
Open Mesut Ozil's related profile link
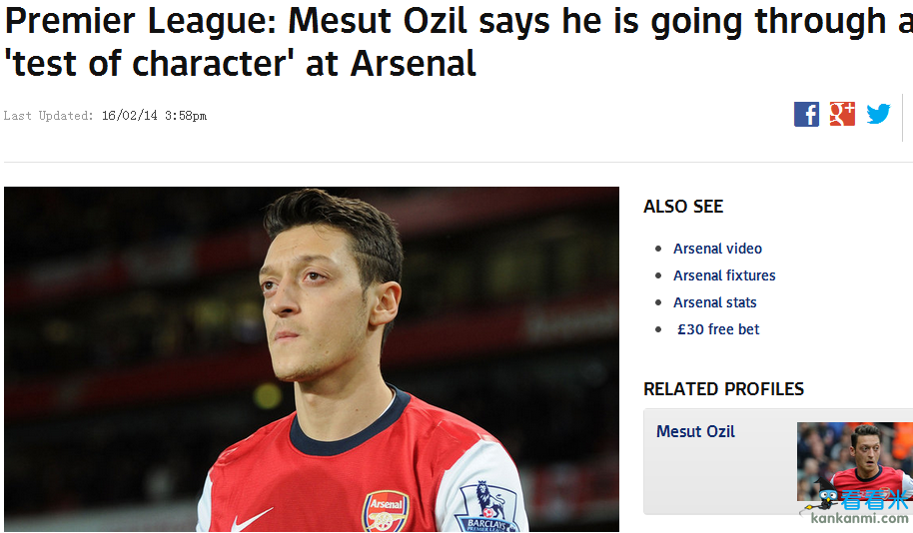click(x=695, y=431)
